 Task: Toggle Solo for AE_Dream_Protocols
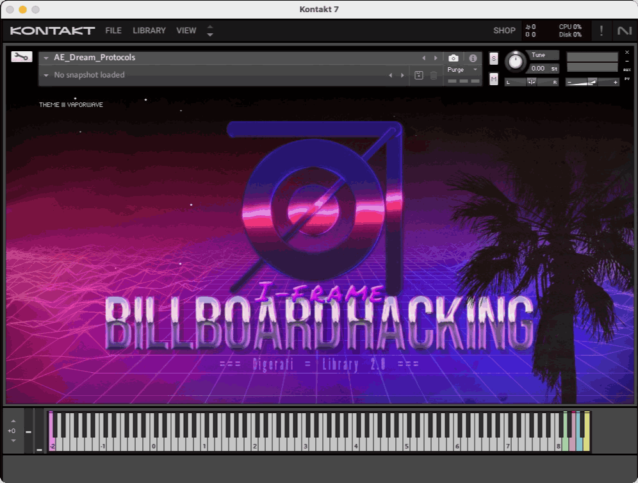[494, 58]
